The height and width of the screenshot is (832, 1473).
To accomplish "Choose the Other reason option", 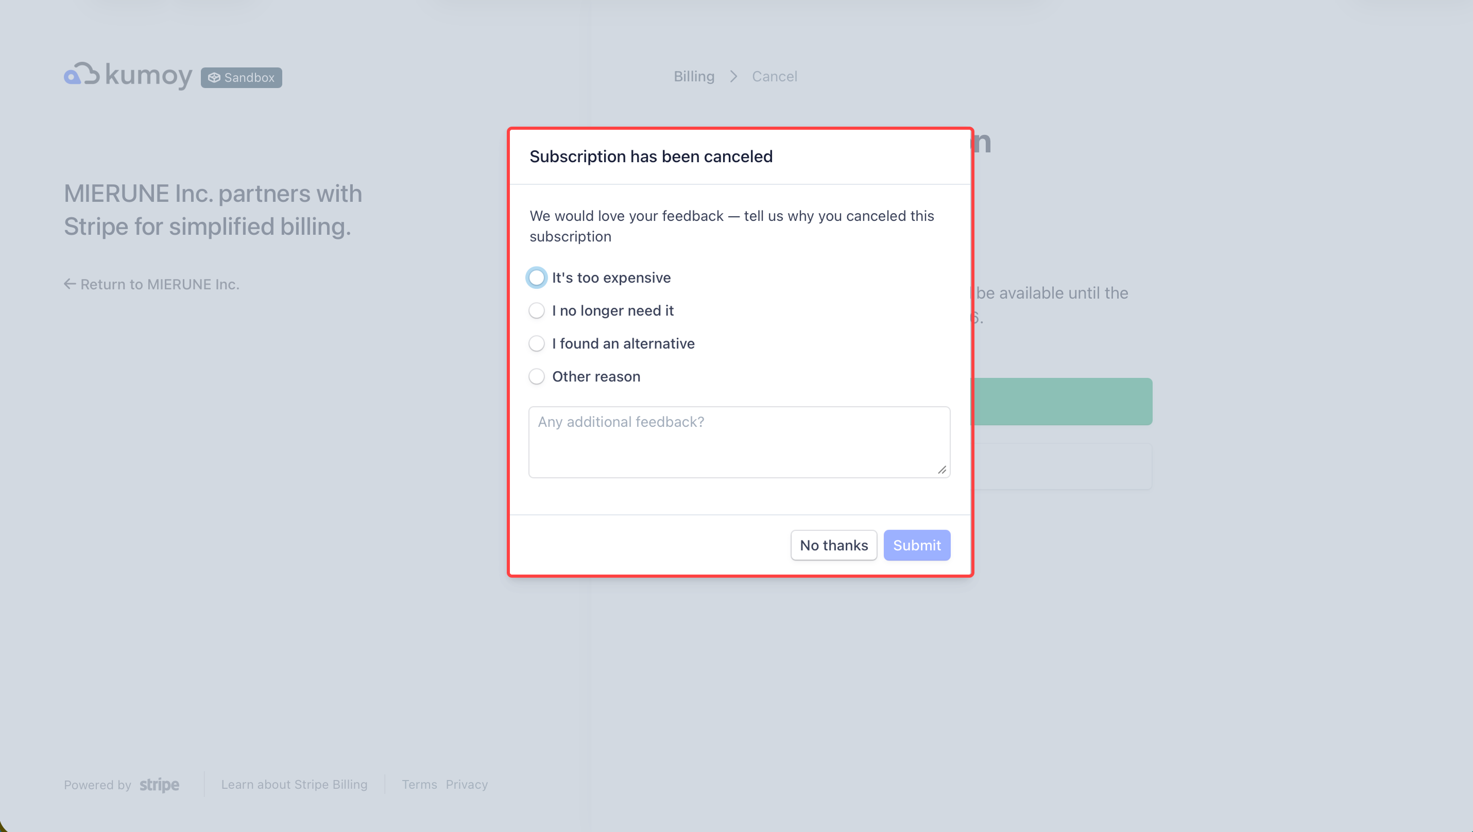I will click(x=536, y=376).
